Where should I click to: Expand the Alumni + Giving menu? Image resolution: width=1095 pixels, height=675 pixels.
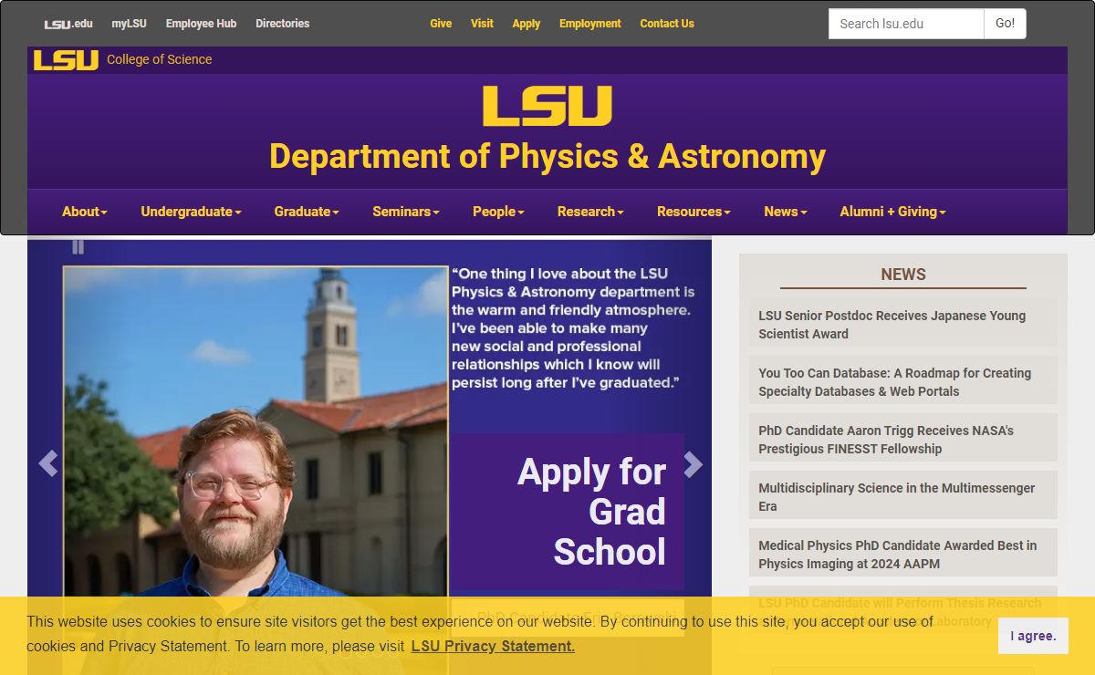tap(892, 212)
